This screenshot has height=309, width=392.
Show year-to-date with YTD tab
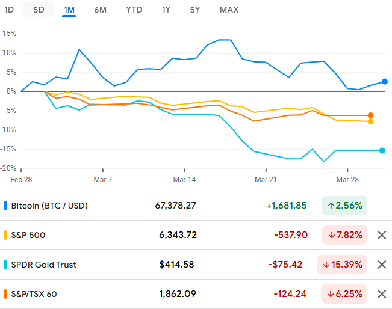[x=135, y=10]
